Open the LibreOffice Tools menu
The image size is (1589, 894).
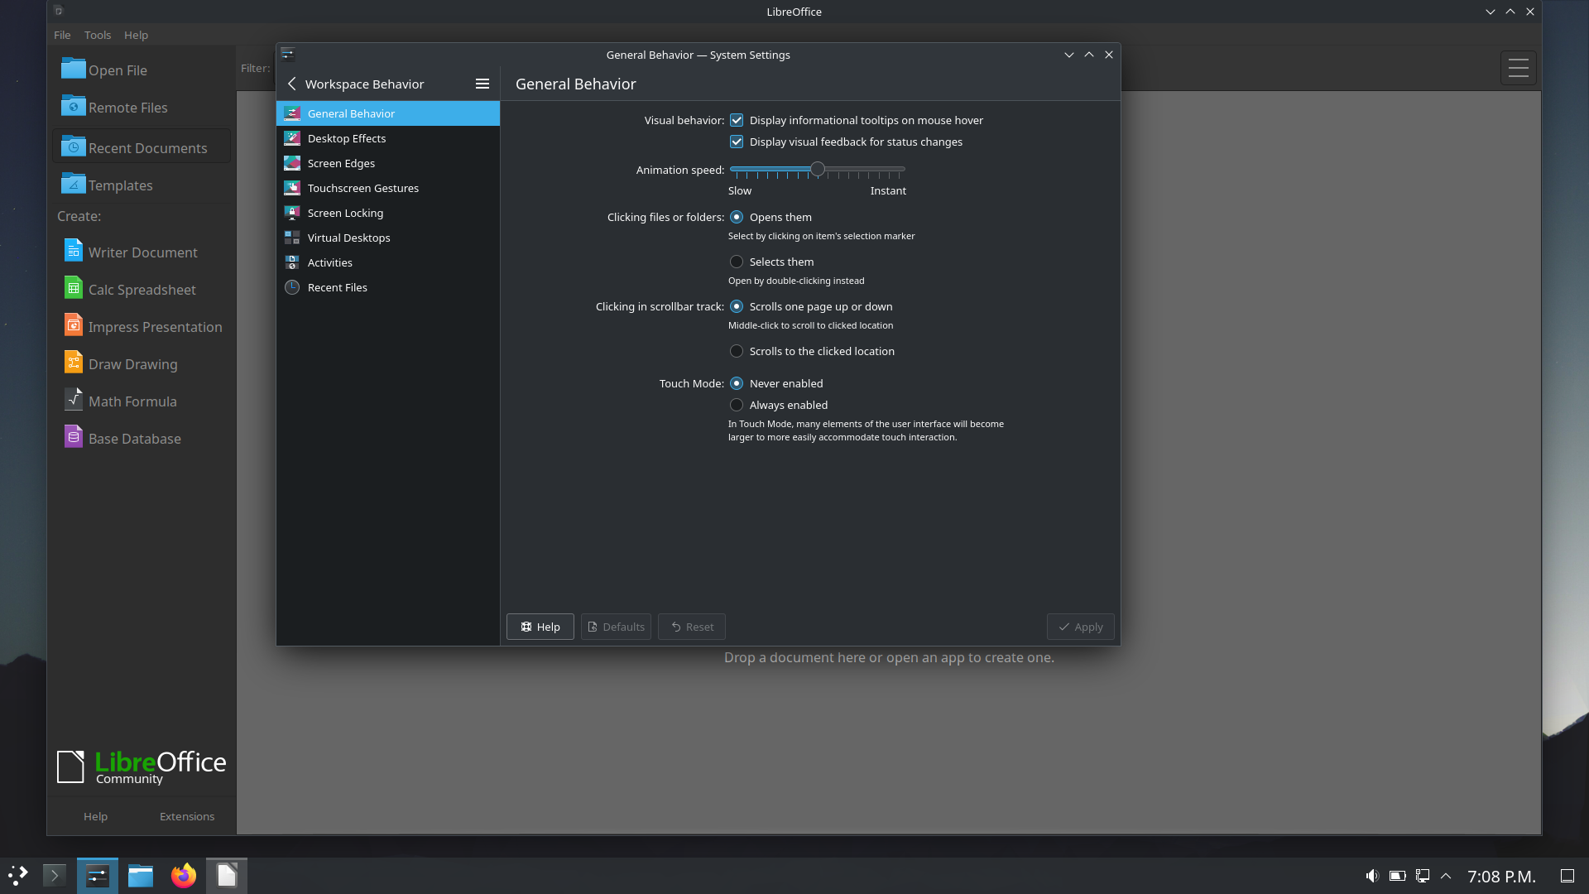[x=98, y=35]
